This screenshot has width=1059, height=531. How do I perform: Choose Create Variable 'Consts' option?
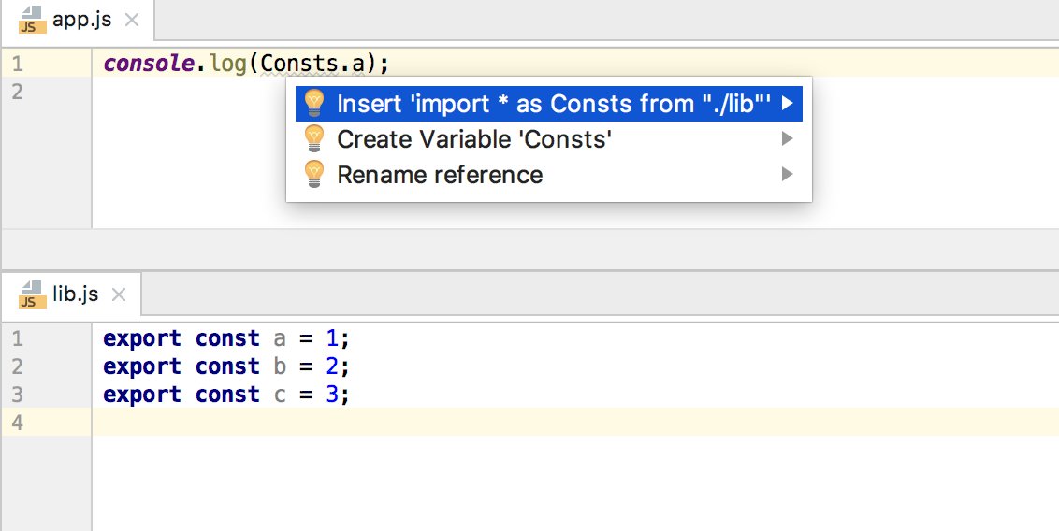[474, 139]
